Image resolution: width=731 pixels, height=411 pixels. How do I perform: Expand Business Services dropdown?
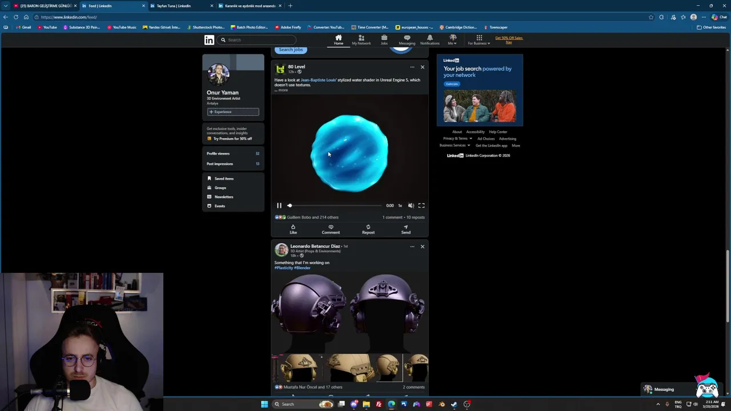point(455,146)
